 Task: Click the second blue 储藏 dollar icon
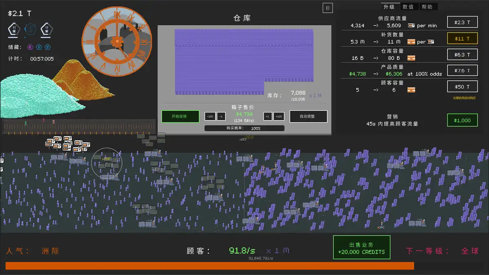[48, 47]
